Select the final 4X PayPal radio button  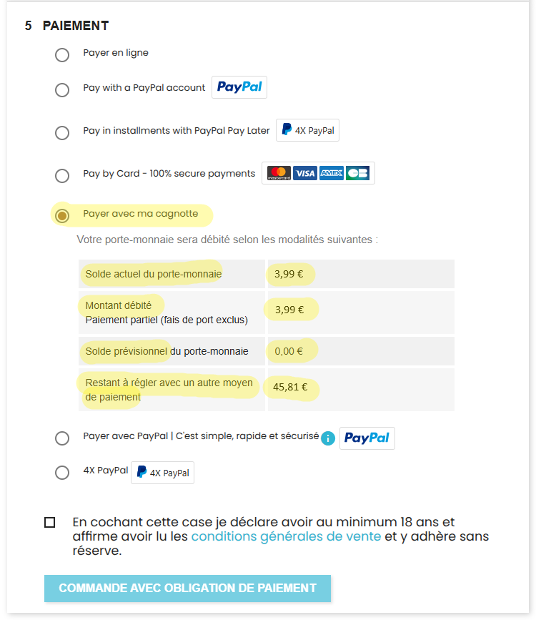[x=62, y=472]
